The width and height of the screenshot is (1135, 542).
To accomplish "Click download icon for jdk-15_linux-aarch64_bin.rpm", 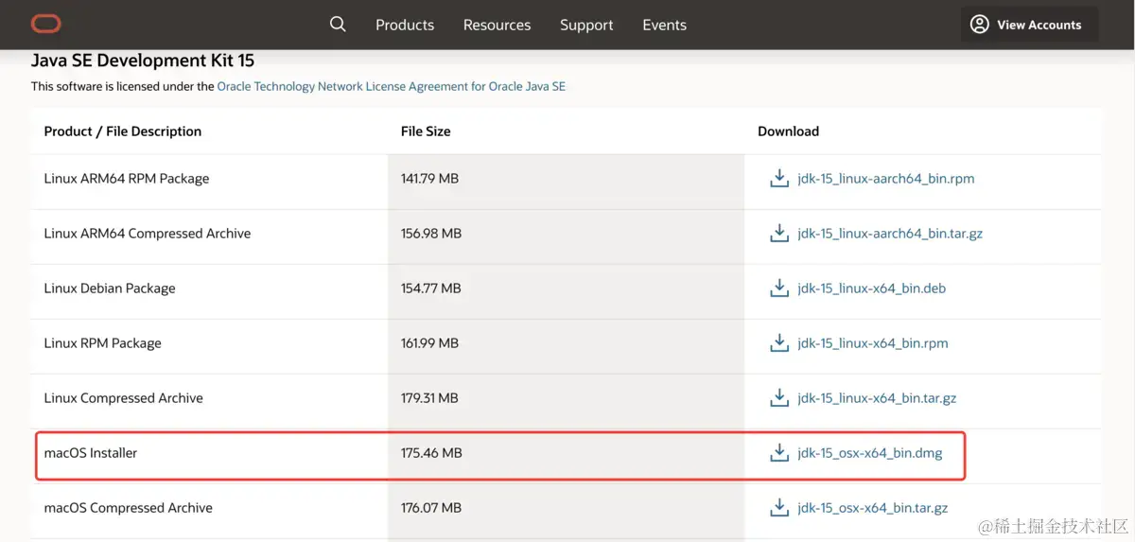I will point(779,179).
